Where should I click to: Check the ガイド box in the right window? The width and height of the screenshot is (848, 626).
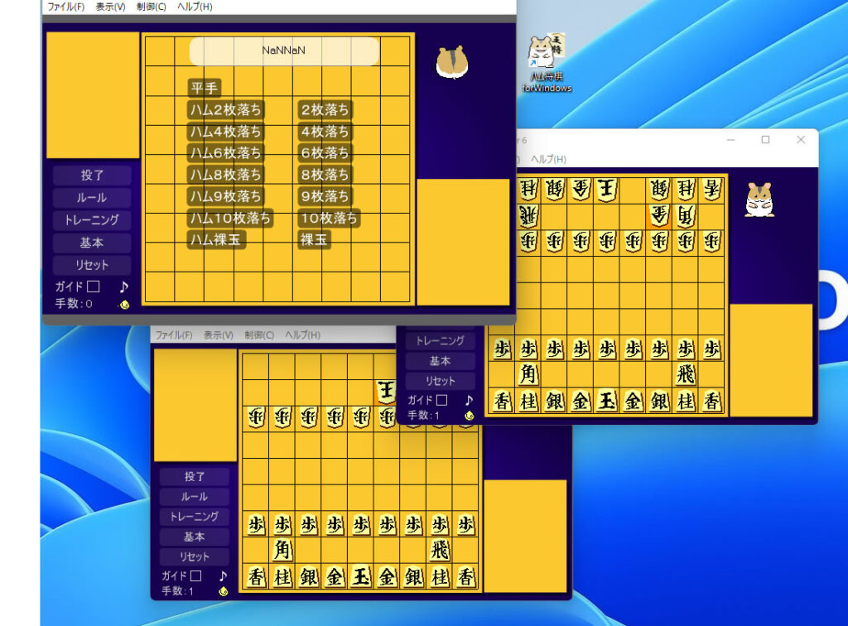click(x=442, y=400)
